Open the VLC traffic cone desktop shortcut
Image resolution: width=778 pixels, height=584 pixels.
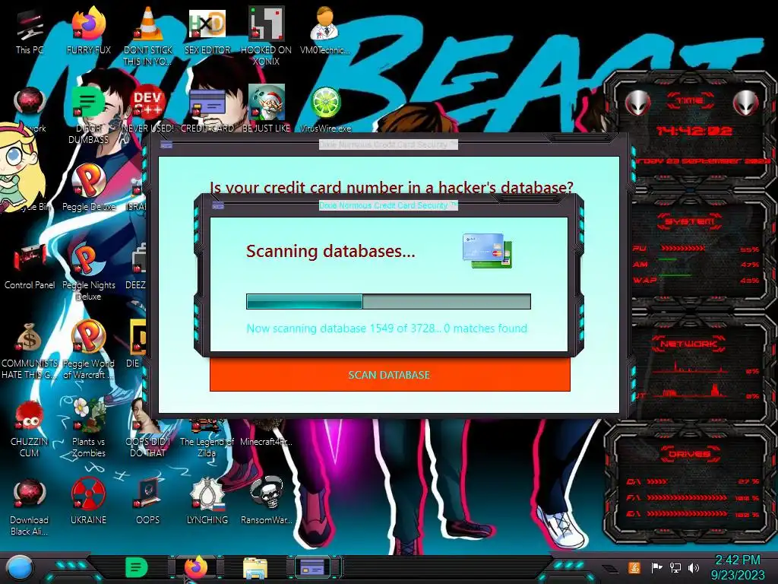[147, 36]
